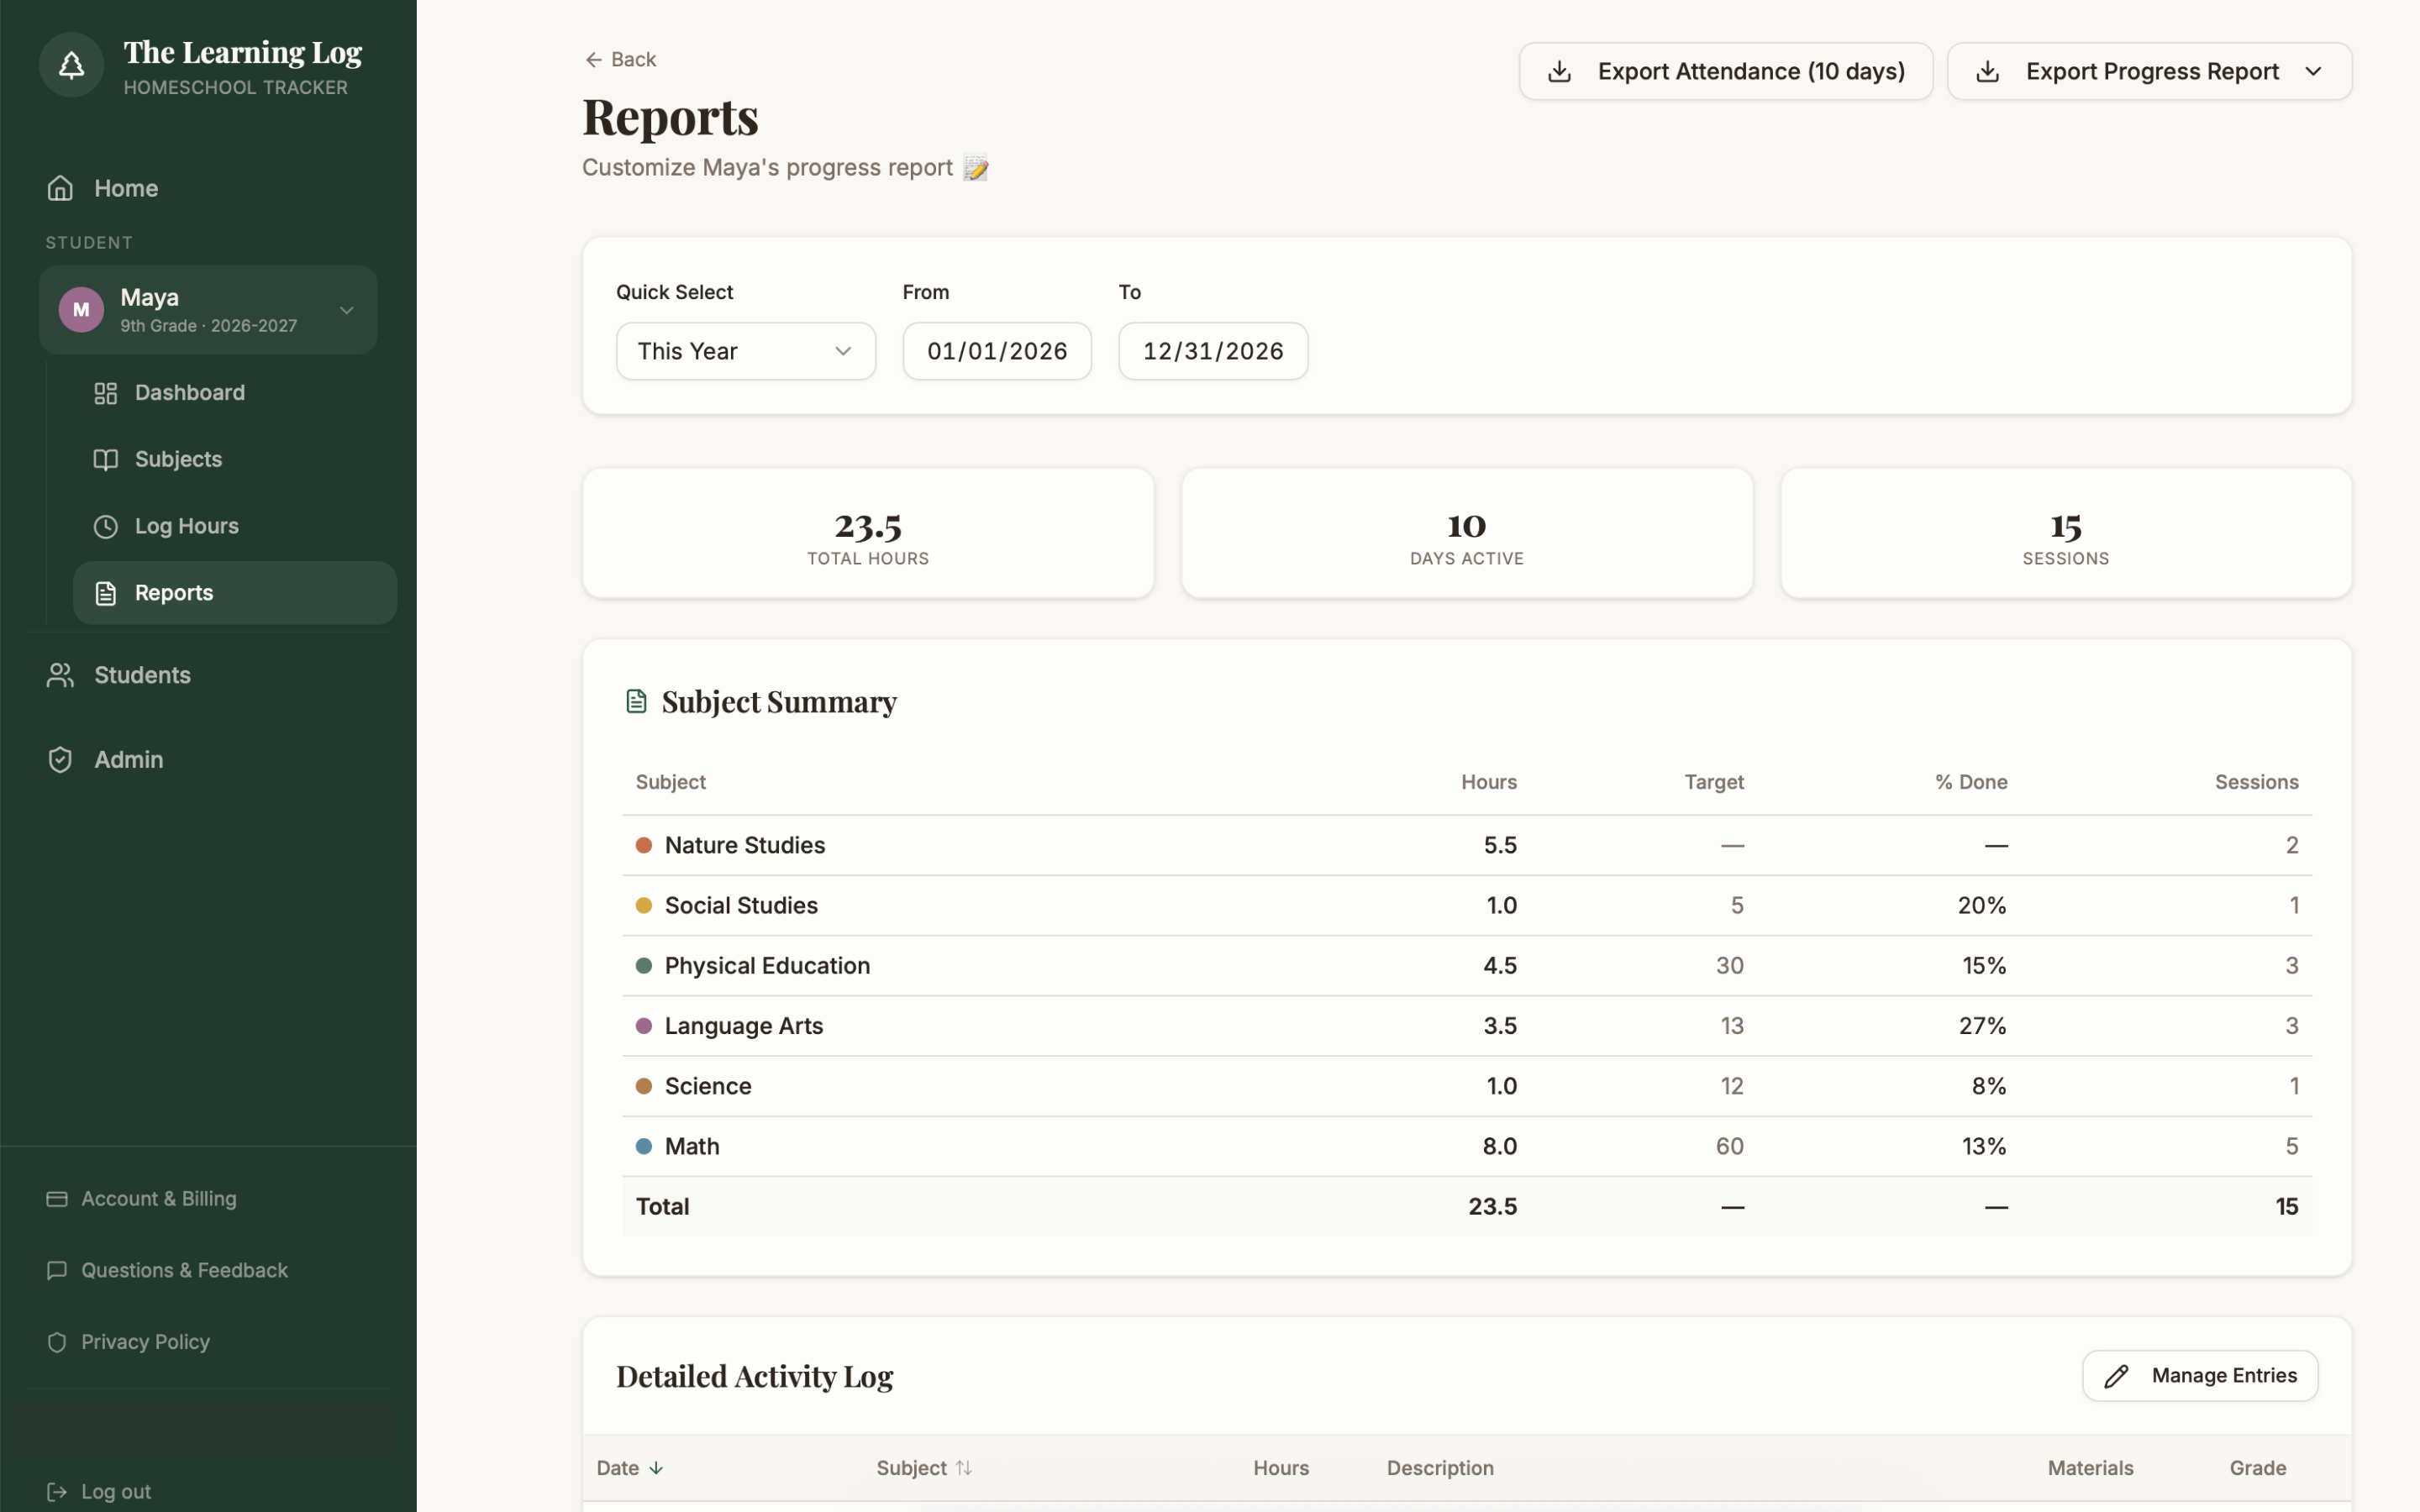Open the Quick Select This Year dropdown
This screenshot has width=2420, height=1512.
746,351
